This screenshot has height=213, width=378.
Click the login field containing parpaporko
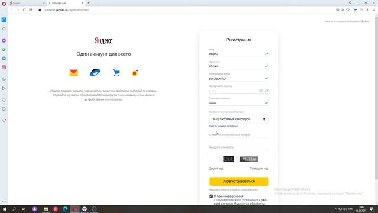coord(239,78)
